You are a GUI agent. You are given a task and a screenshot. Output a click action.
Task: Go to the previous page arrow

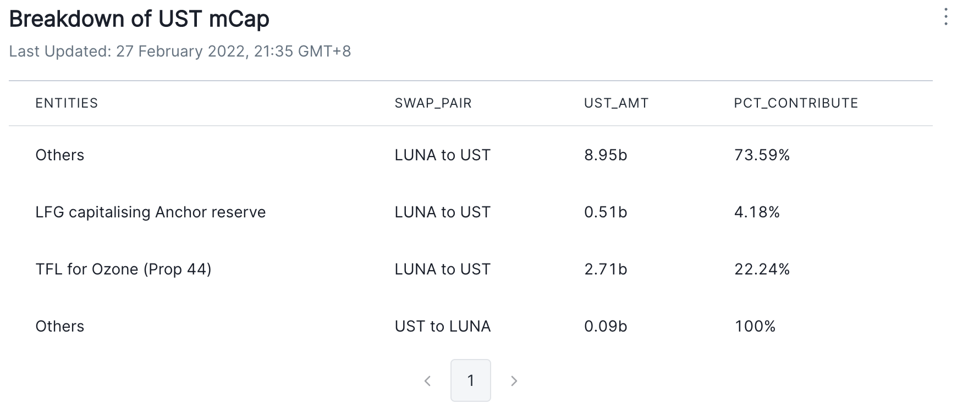pyautogui.click(x=427, y=381)
